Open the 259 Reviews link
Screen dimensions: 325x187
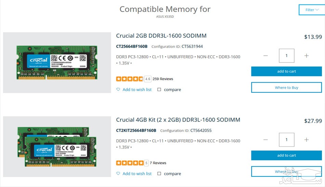pyautogui.click(x=163, y=79)
